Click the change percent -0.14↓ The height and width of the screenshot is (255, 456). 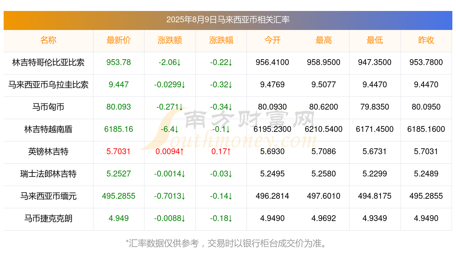(221, 196)
